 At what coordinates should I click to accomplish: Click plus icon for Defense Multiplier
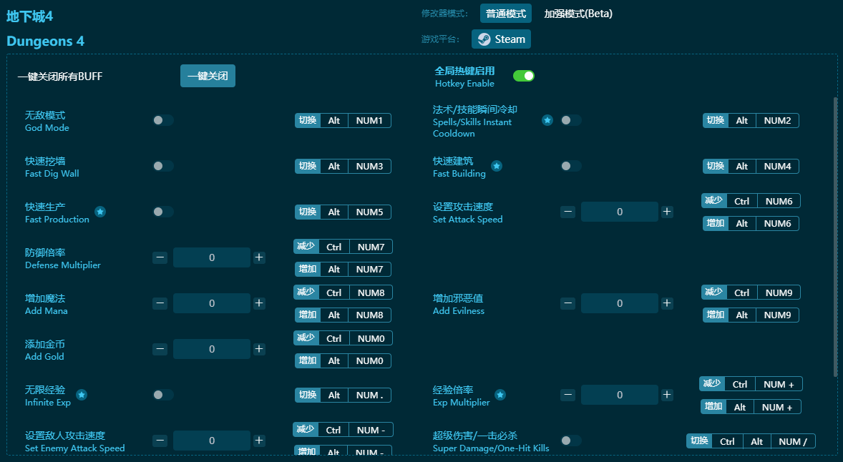pos(259,257)
